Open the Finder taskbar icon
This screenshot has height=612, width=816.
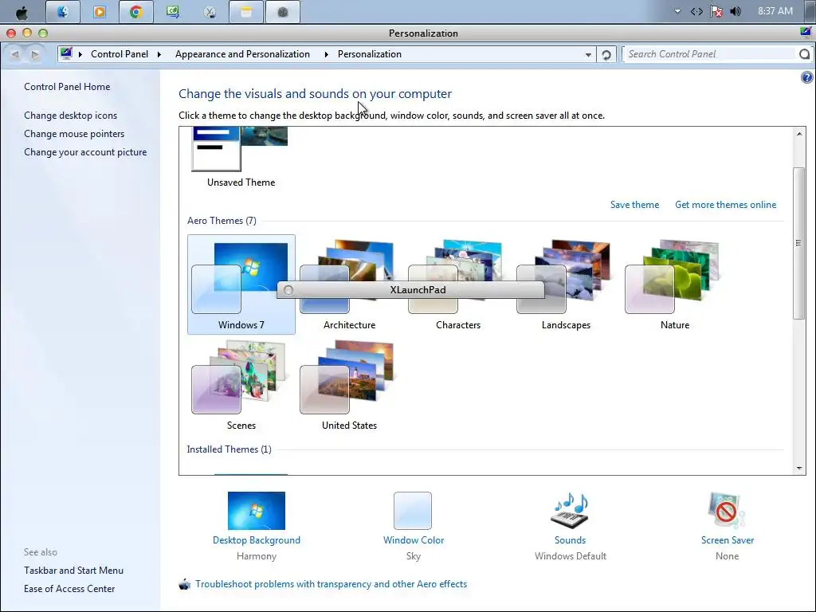tap(62, 11)
